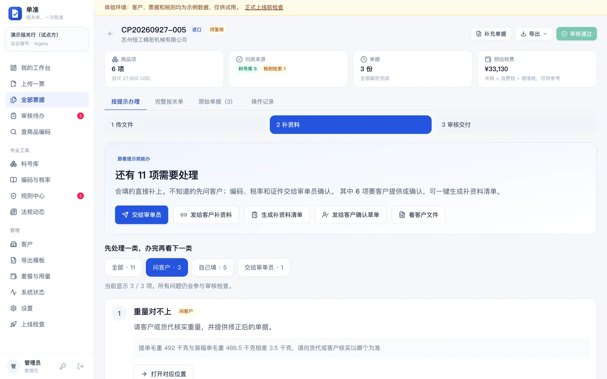607x379 pixels.
Task: Open 料号库 under 专业工具
Action: point(47,164)
